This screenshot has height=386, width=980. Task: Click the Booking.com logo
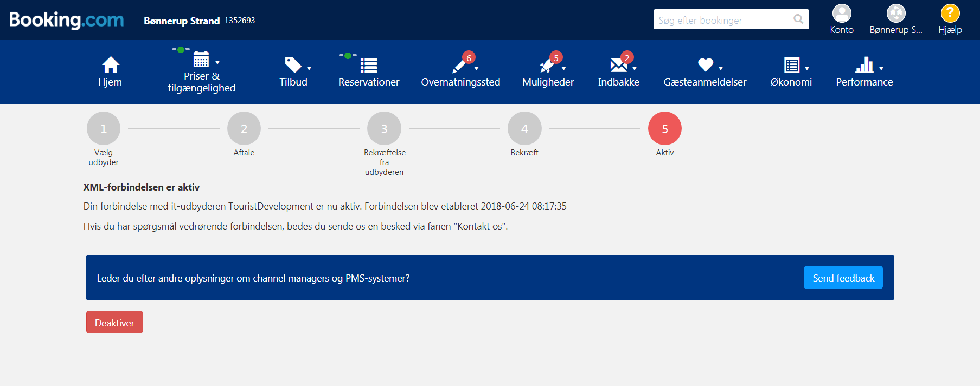(67, 20)
